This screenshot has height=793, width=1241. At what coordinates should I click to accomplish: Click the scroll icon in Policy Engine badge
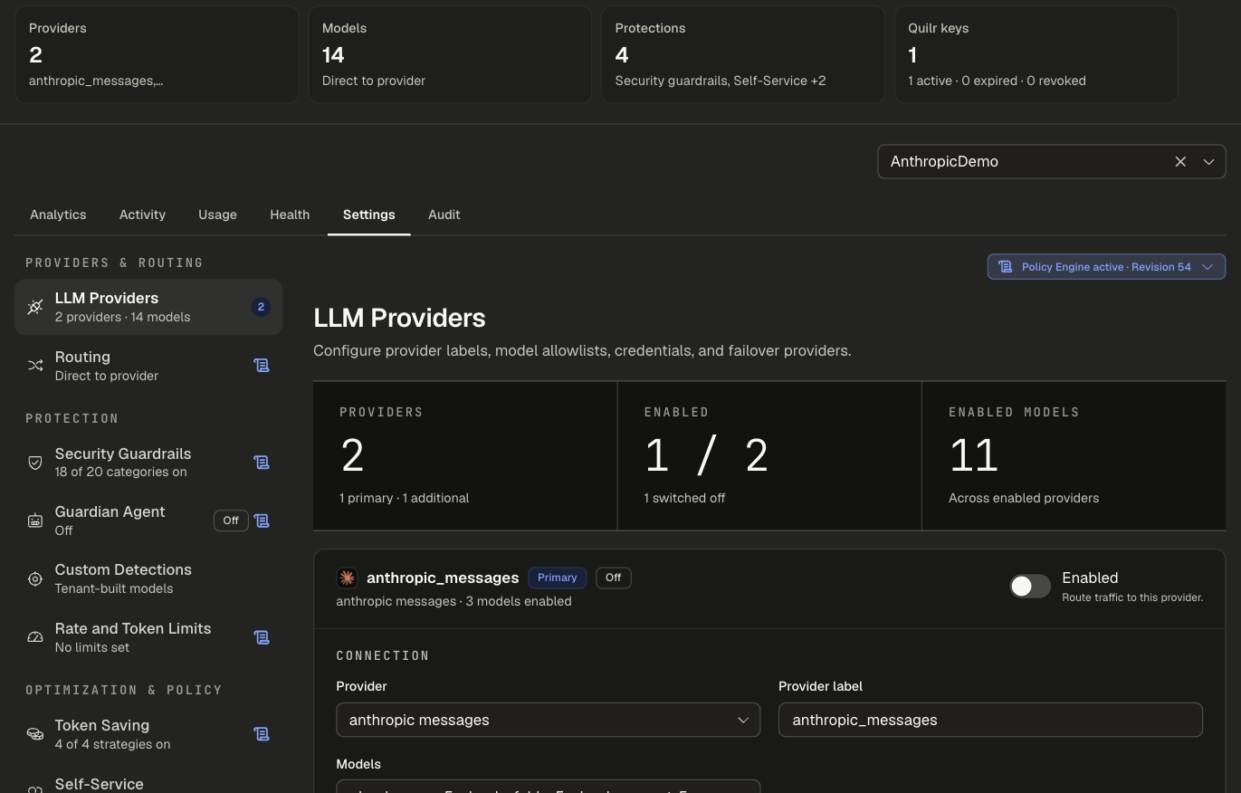point(1005,267)
